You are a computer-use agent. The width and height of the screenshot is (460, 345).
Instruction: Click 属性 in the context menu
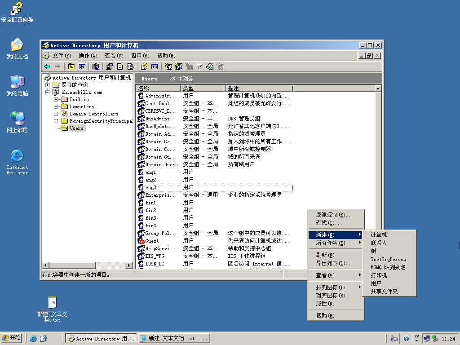coord(336,304)
